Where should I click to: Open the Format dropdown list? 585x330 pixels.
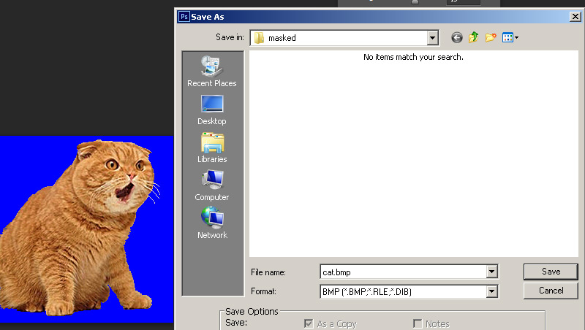491,291
